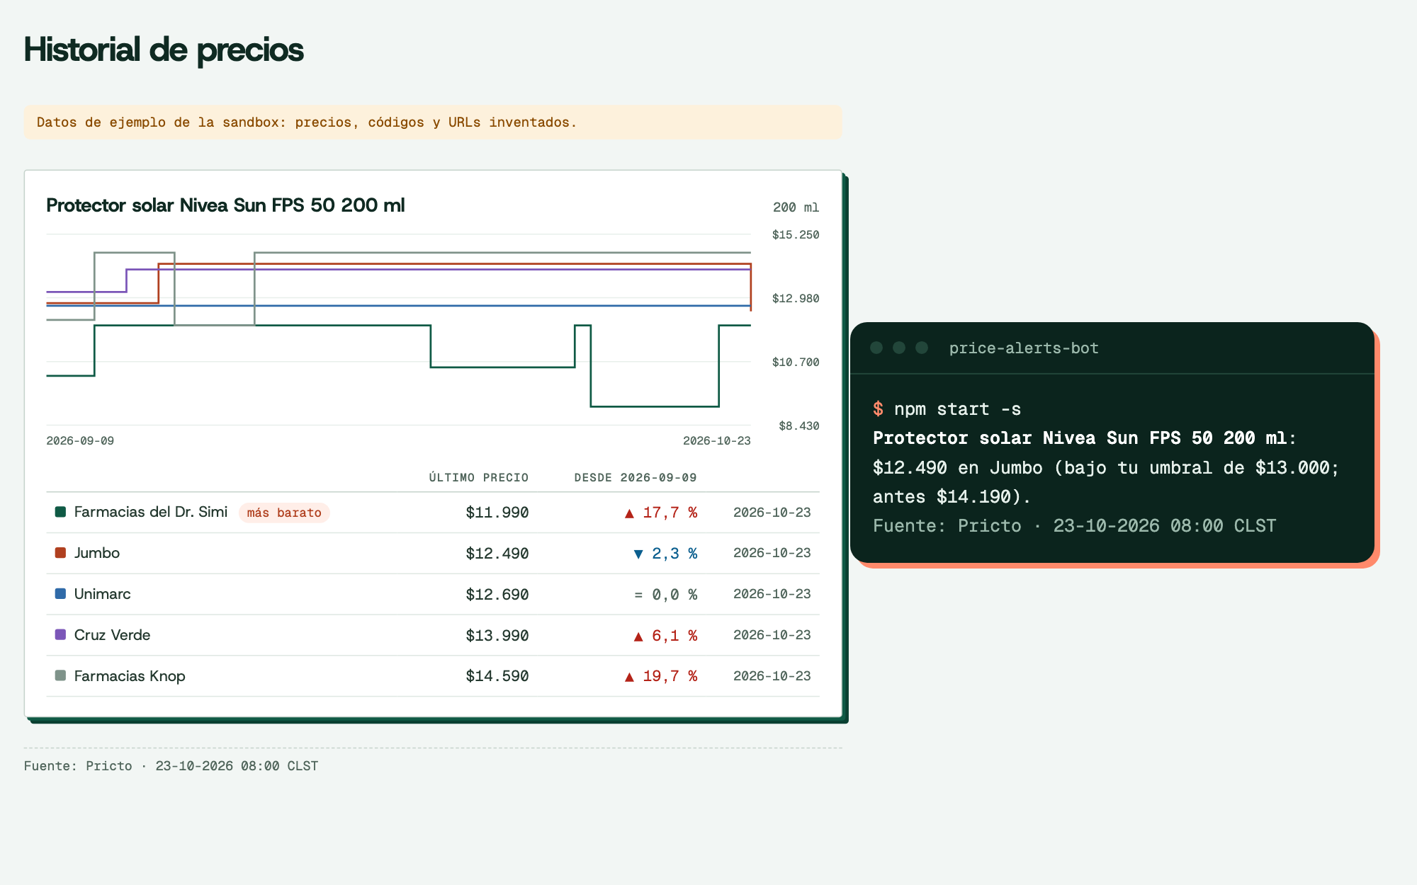Click the 19,7 % increase indicator
Image resolution: width=1417 pixels, height=885 pixels.
coord(661,676)
